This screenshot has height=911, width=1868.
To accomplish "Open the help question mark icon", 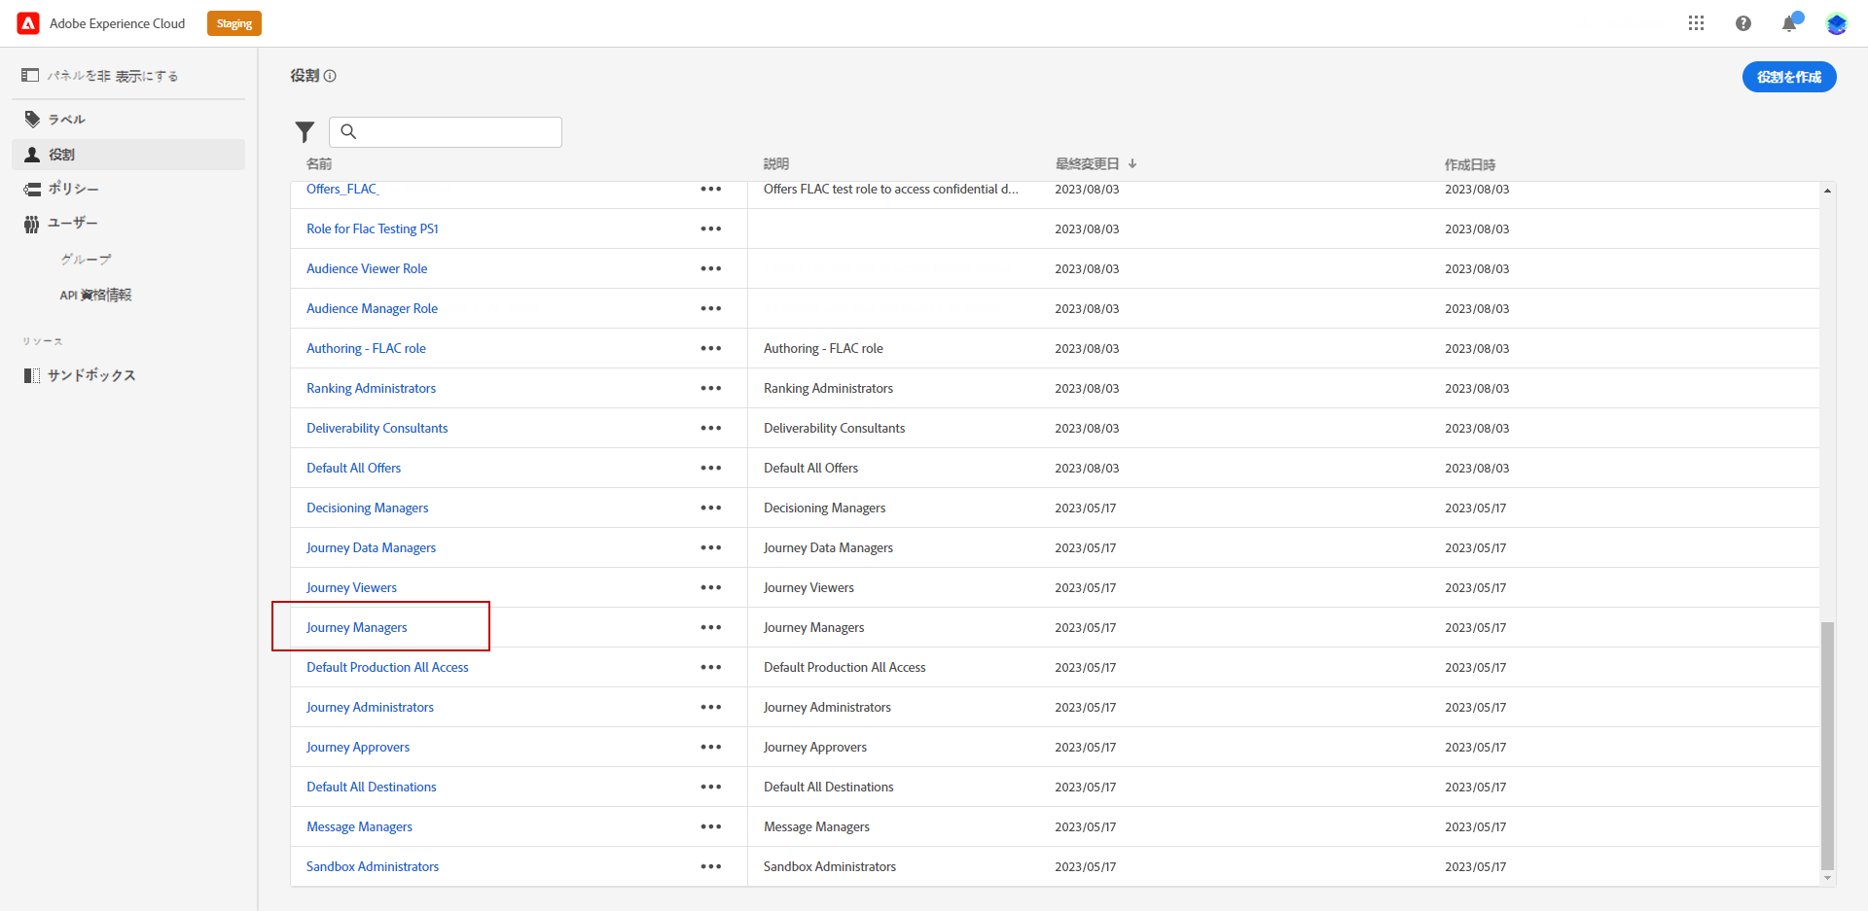I will pyautogui.click(x=1742, y=23).
